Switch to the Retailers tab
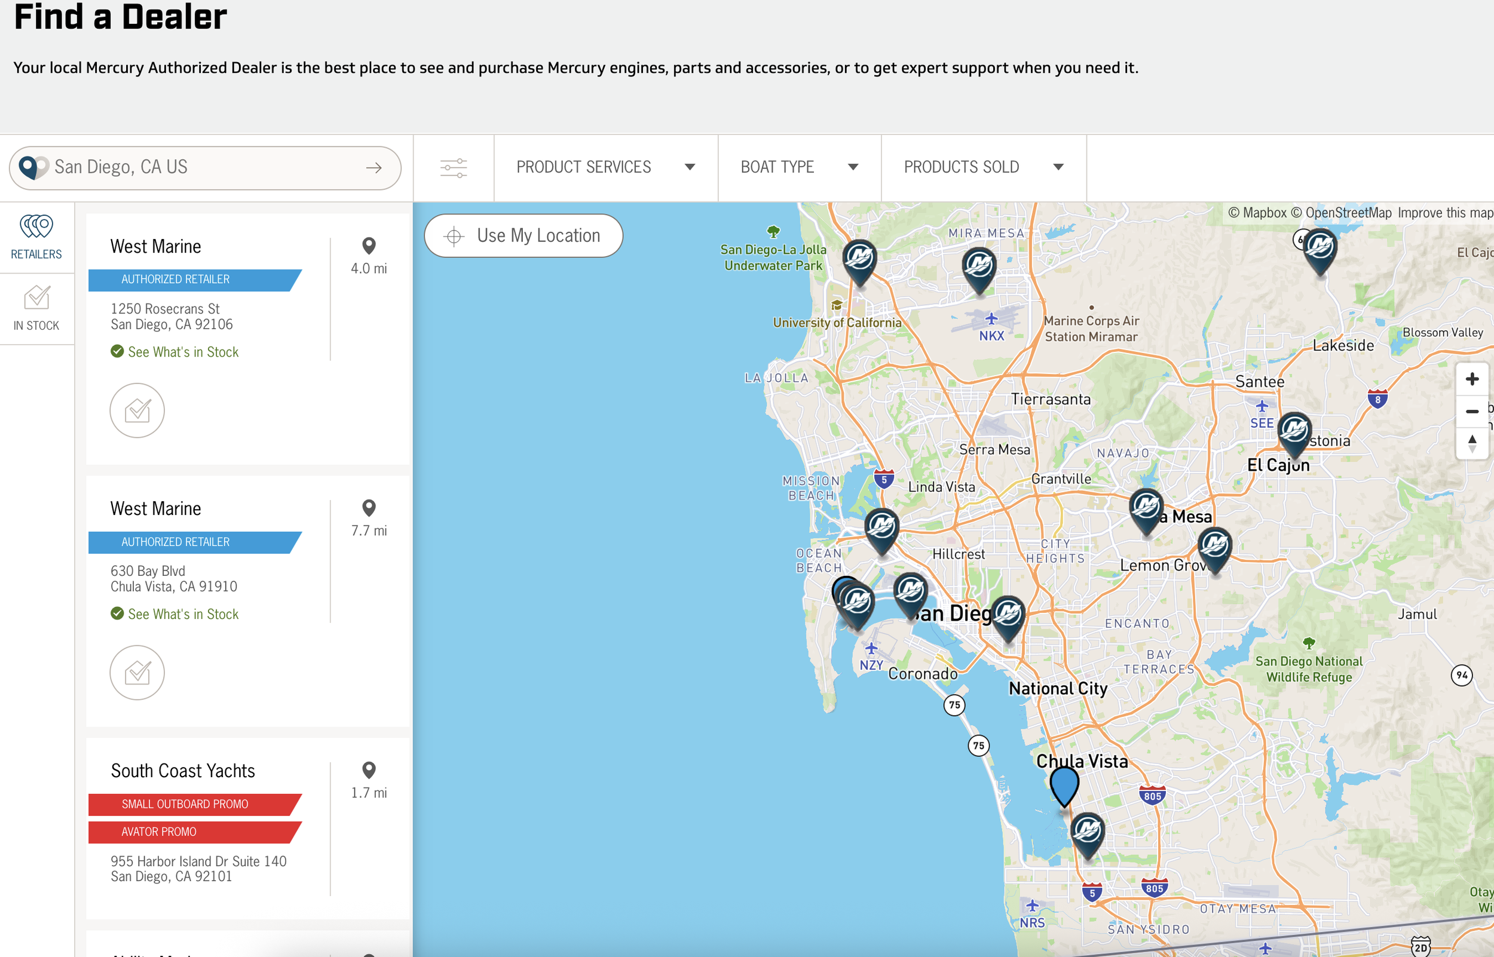This screenshot has width=1494, height=957. [x=36, y=237]
